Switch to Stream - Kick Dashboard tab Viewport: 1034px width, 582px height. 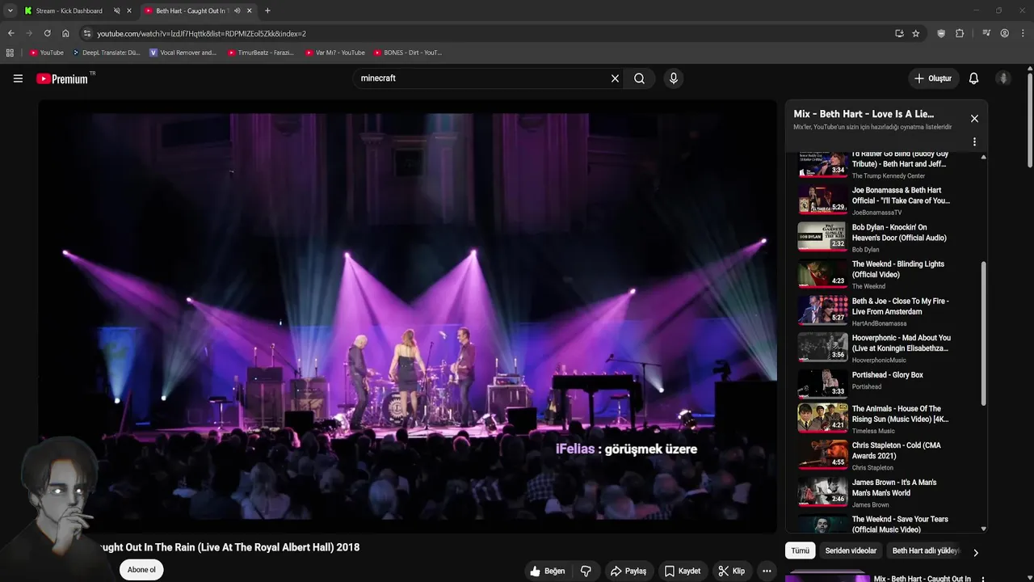(69, 11)
